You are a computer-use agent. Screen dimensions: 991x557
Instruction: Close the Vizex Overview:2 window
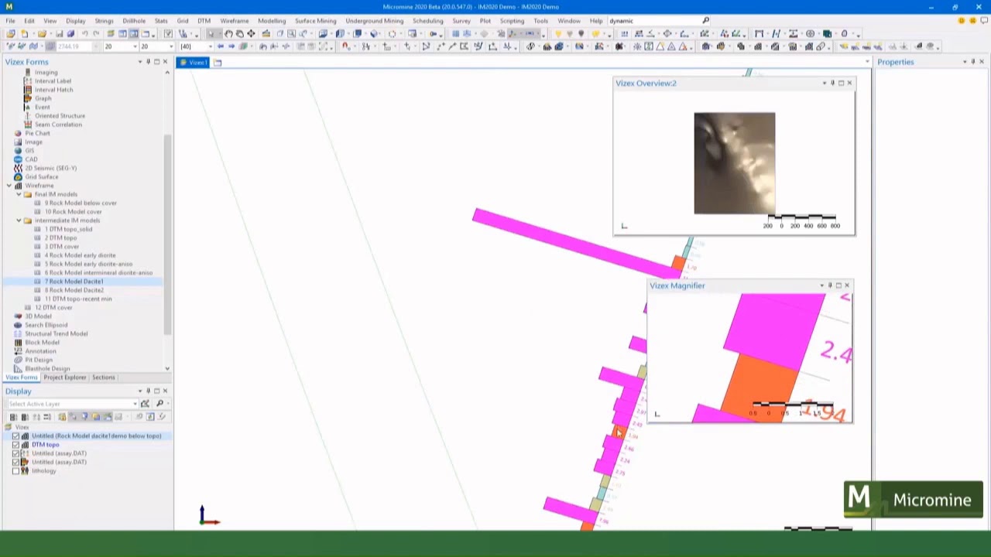click(x=849, y=83)
